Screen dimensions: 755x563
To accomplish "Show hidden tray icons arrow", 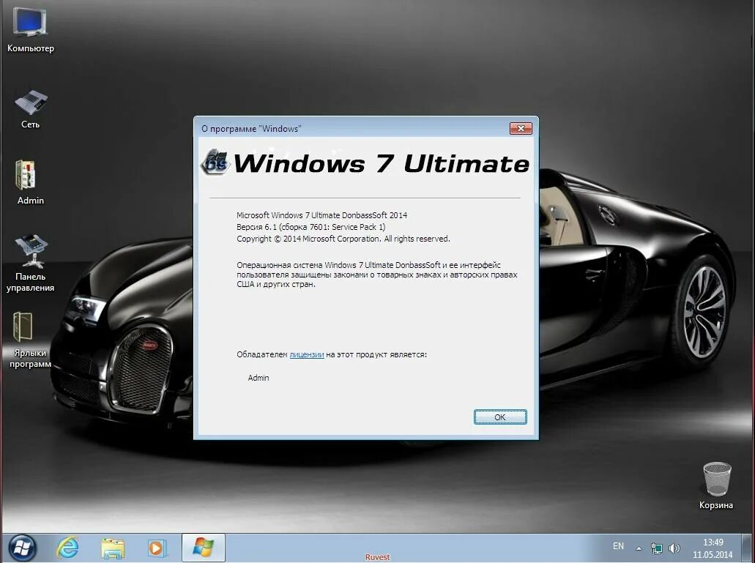I will coord(639,548).
